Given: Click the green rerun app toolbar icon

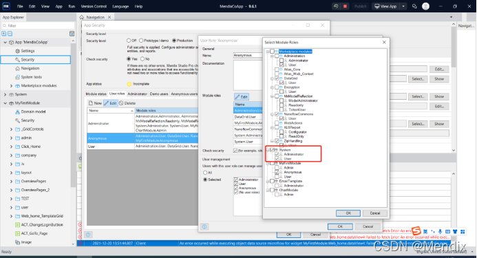Looking at the screenshot, I should click(x=336, y=6).
